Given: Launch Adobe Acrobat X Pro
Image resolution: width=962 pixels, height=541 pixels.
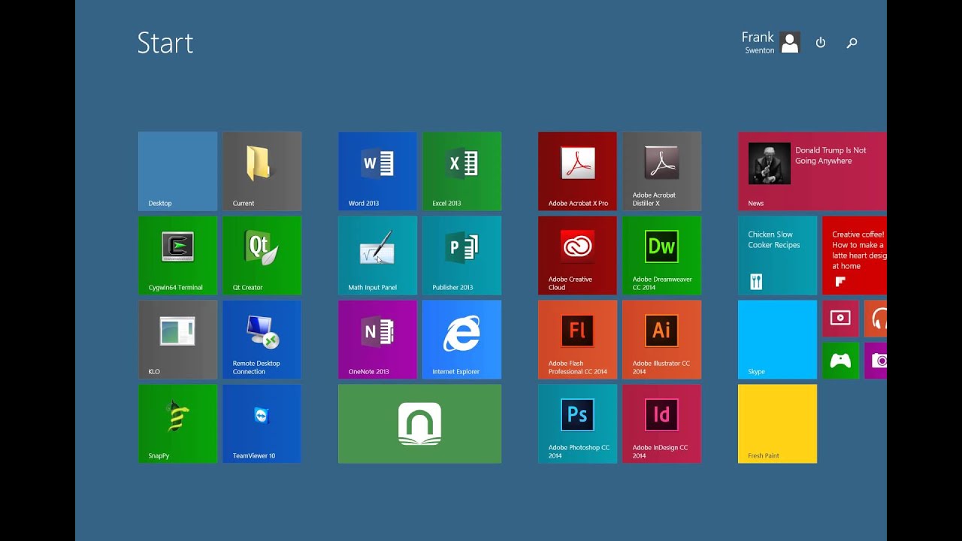Looking at the screenshot, I should point(577,171).
